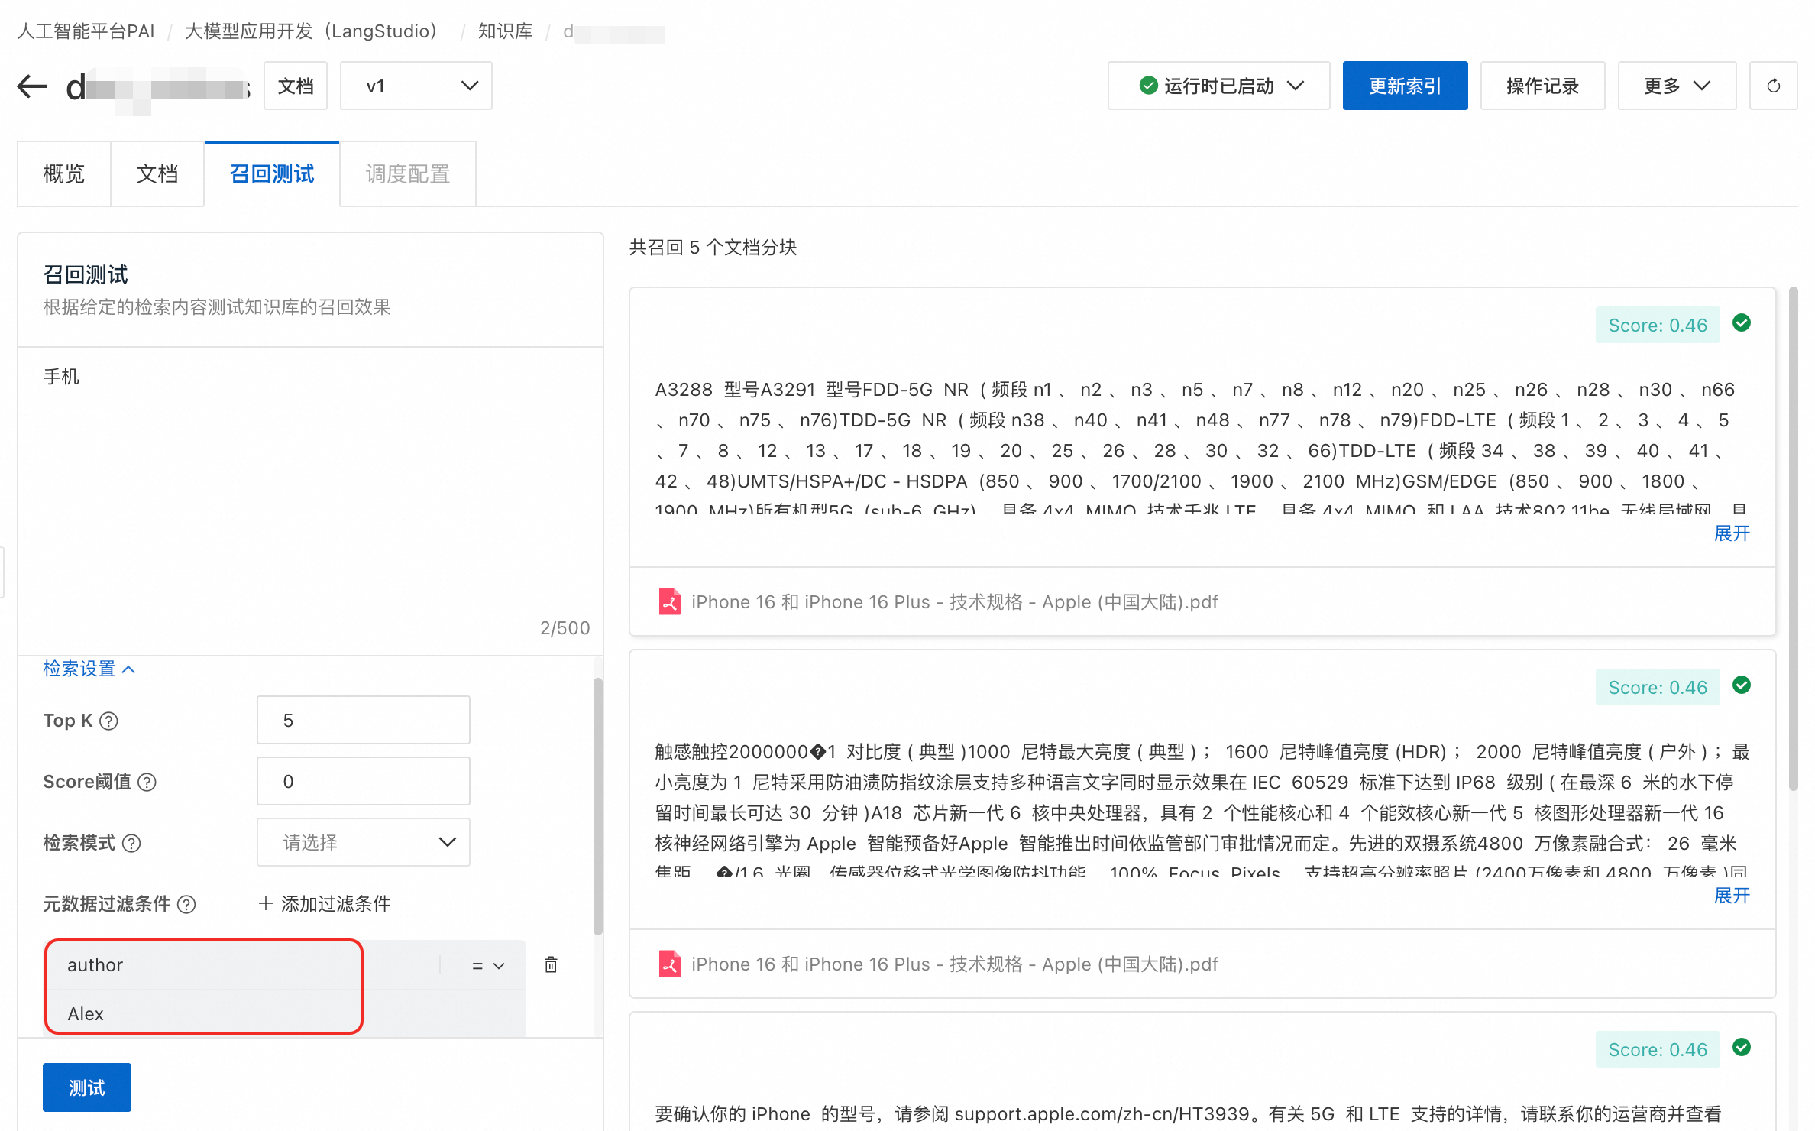Open the 检索模式 请选择 dropdown
The image size is (1815, 1131).
364,842
